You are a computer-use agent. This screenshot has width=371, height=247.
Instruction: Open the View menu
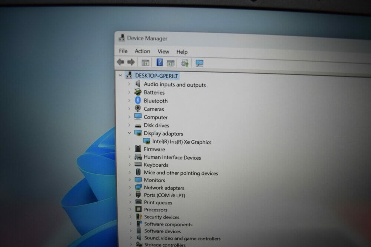point(163,51)
